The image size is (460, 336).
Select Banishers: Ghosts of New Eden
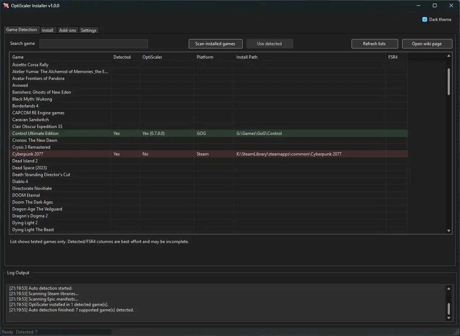point(208,92)
